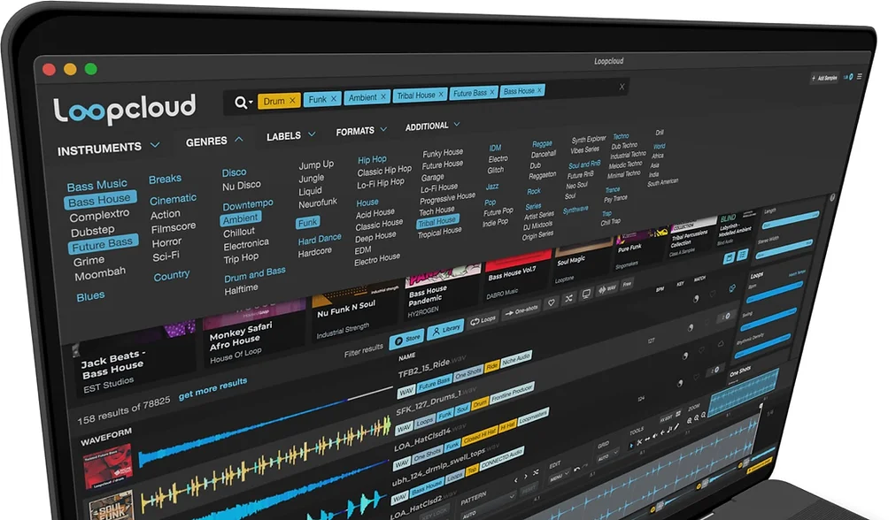Viewport: 896px width, 520px height.
Task: Expand the Additional filter
Action: pos(433,126)
